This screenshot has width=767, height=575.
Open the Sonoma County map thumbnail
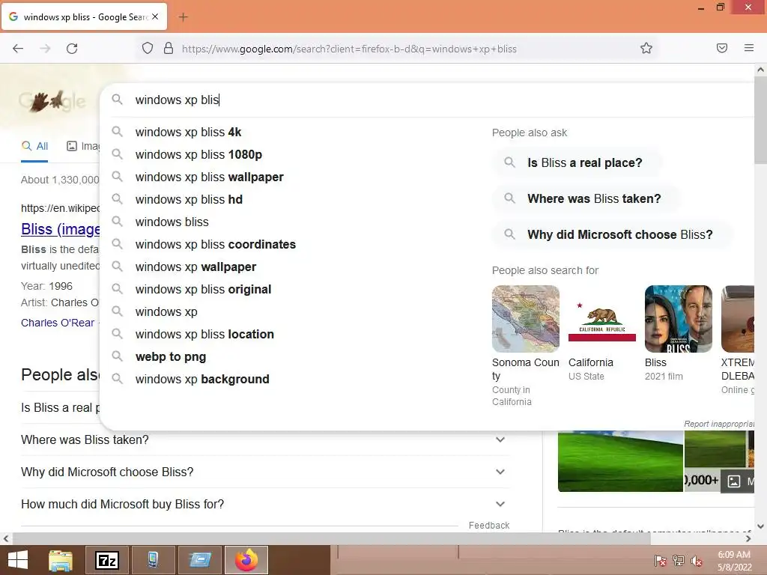point(526,319)
